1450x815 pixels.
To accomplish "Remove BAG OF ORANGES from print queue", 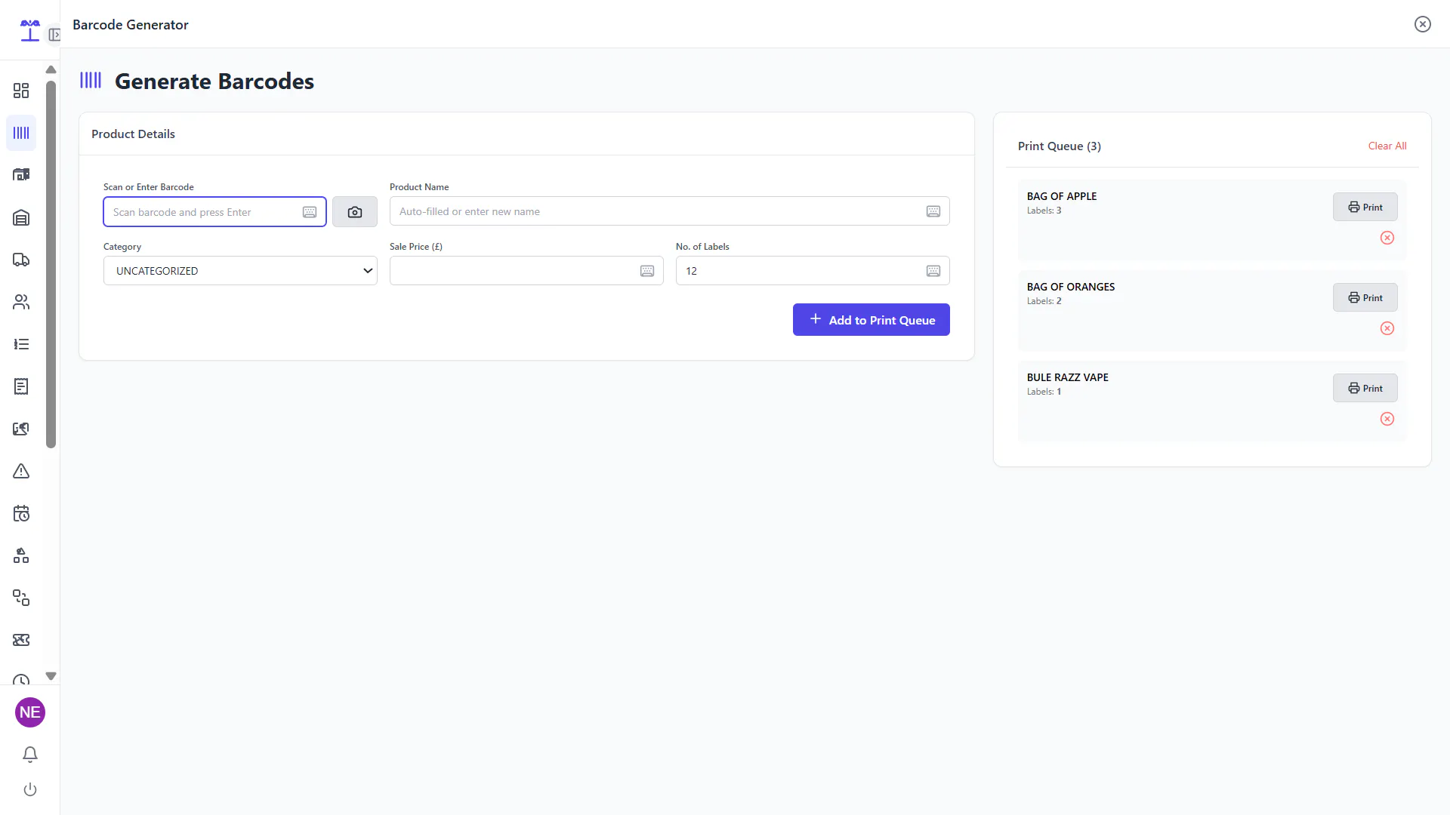I will 1387,328.
